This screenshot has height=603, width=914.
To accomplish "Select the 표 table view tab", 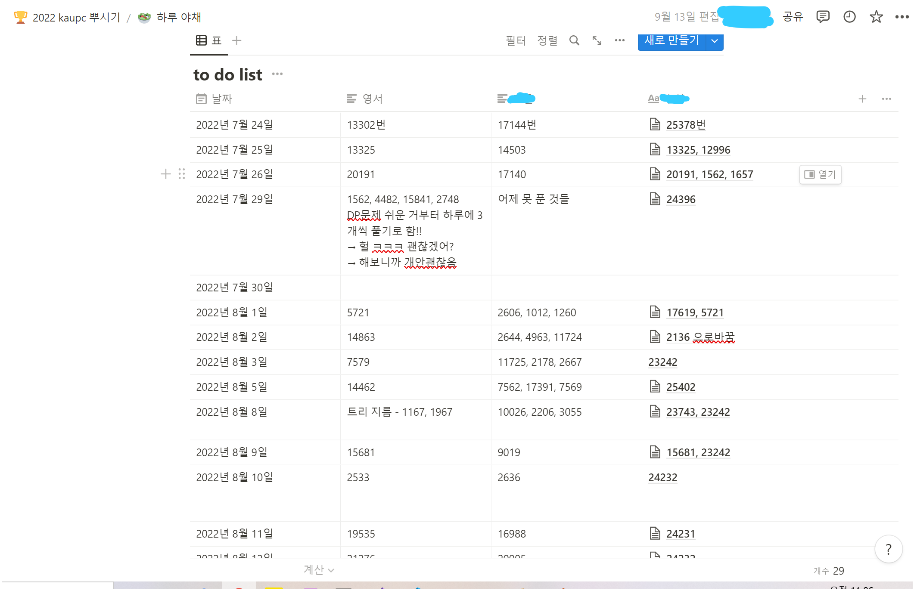I will (209, 40).
